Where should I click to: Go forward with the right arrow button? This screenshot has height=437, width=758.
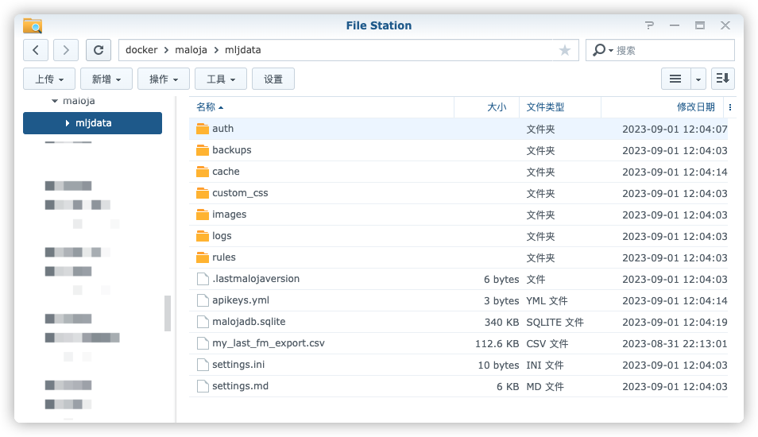(66, 50)
